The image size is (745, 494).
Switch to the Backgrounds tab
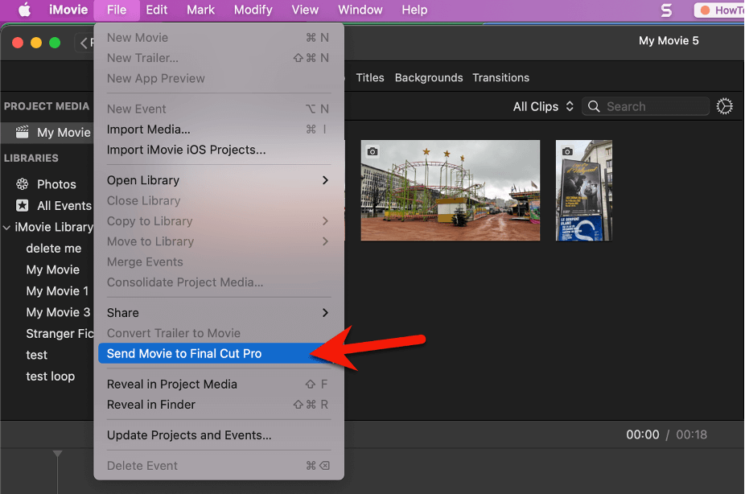coord(429,77)
